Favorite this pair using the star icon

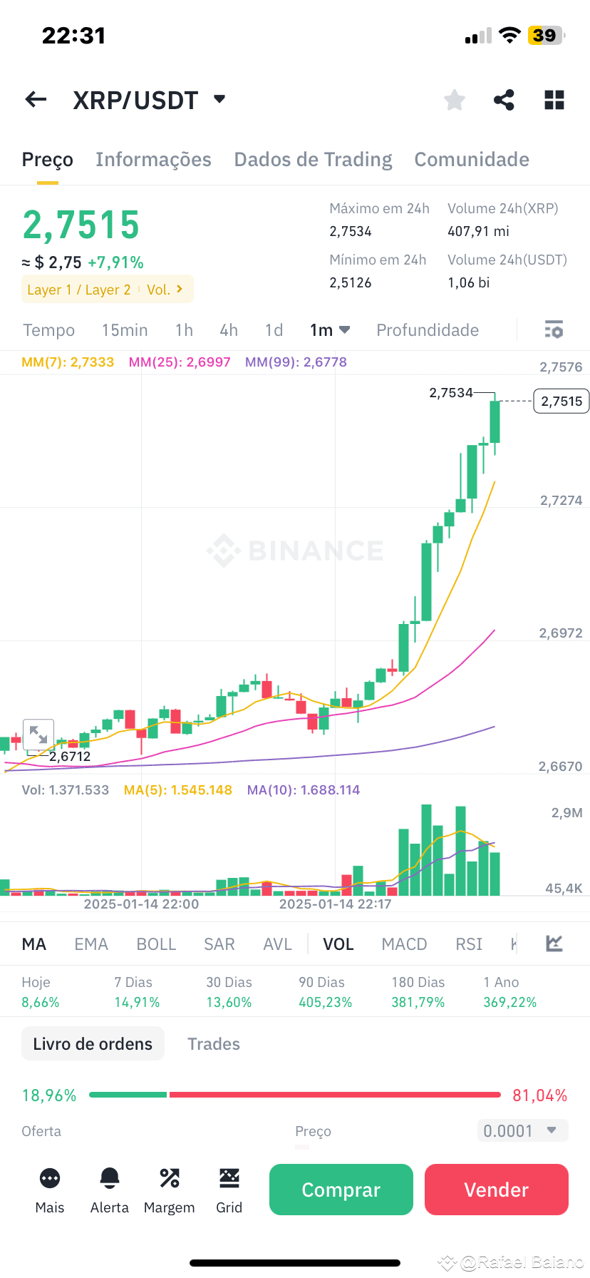click(454, 99)
